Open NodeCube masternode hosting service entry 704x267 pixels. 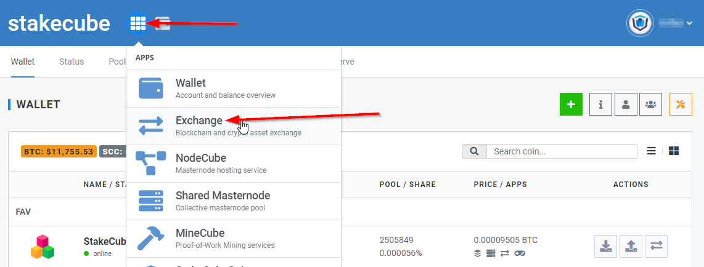[234, 164]
